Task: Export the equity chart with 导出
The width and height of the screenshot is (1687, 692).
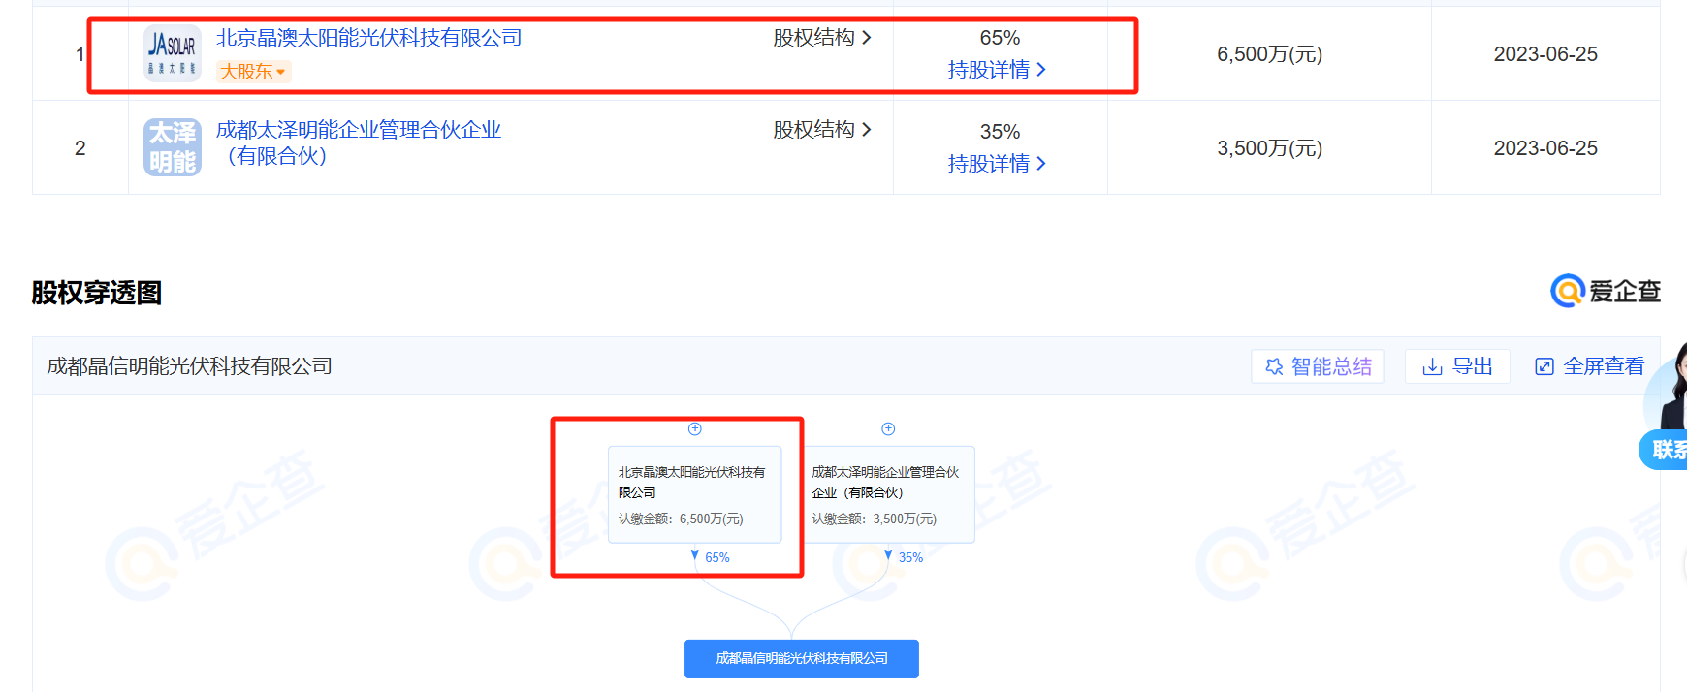Action: point(1457,366)
